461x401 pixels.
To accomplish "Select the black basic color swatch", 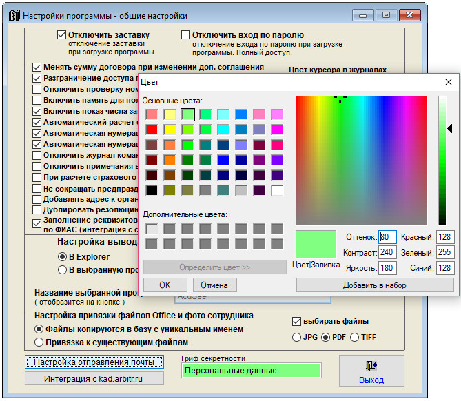I will [x=152, y=189].
